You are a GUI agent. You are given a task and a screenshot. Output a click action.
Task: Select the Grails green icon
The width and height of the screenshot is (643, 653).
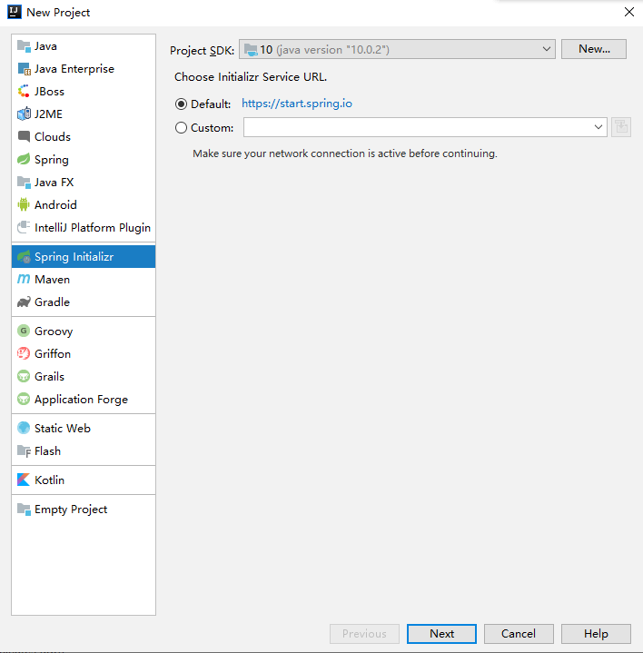[x=24, y=376]
